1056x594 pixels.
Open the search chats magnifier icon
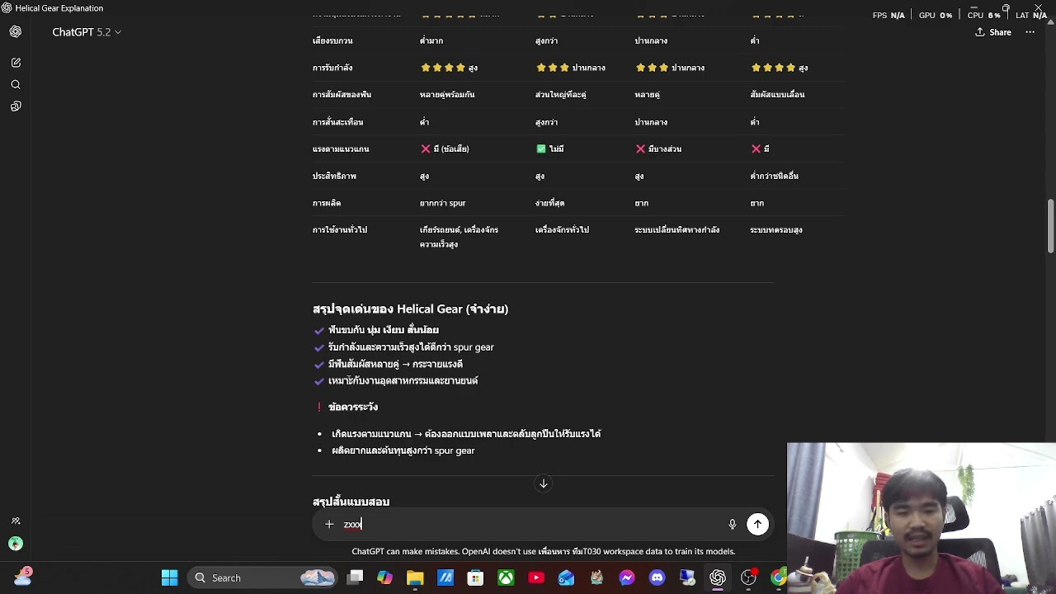point(16,85)
